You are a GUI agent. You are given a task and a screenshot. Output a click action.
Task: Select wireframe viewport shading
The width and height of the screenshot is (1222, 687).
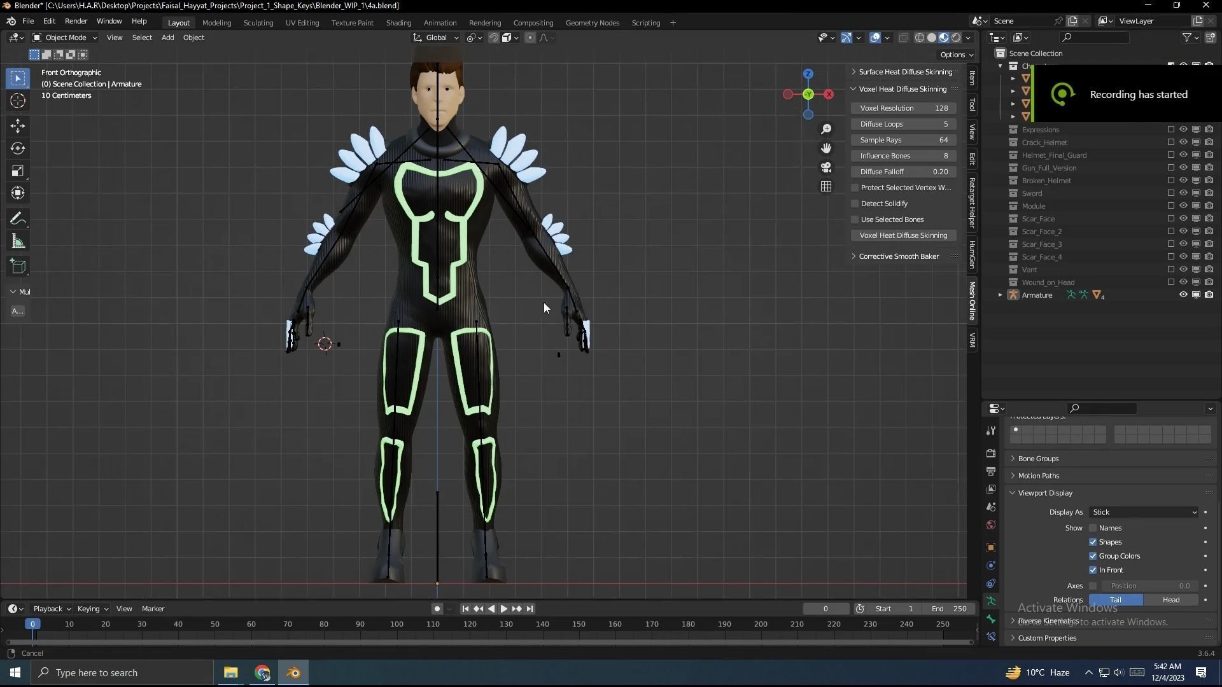[x=920, y=38]
